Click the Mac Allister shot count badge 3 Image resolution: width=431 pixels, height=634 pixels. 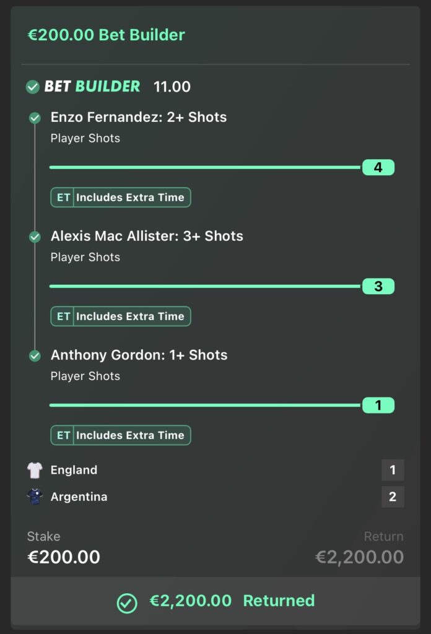378,286
